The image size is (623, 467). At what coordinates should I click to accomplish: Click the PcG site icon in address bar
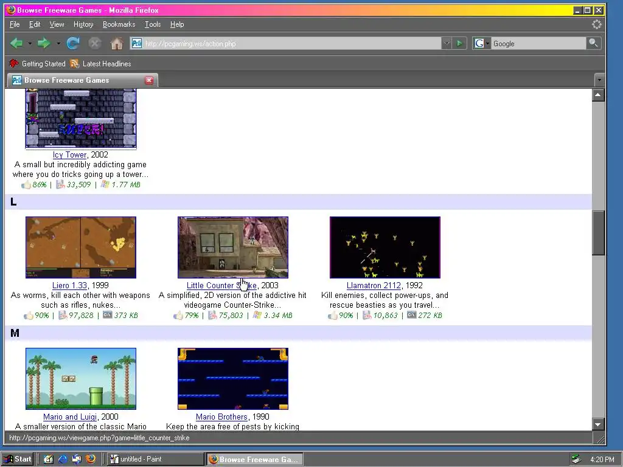pyautogui.click(x=137, y=43)
